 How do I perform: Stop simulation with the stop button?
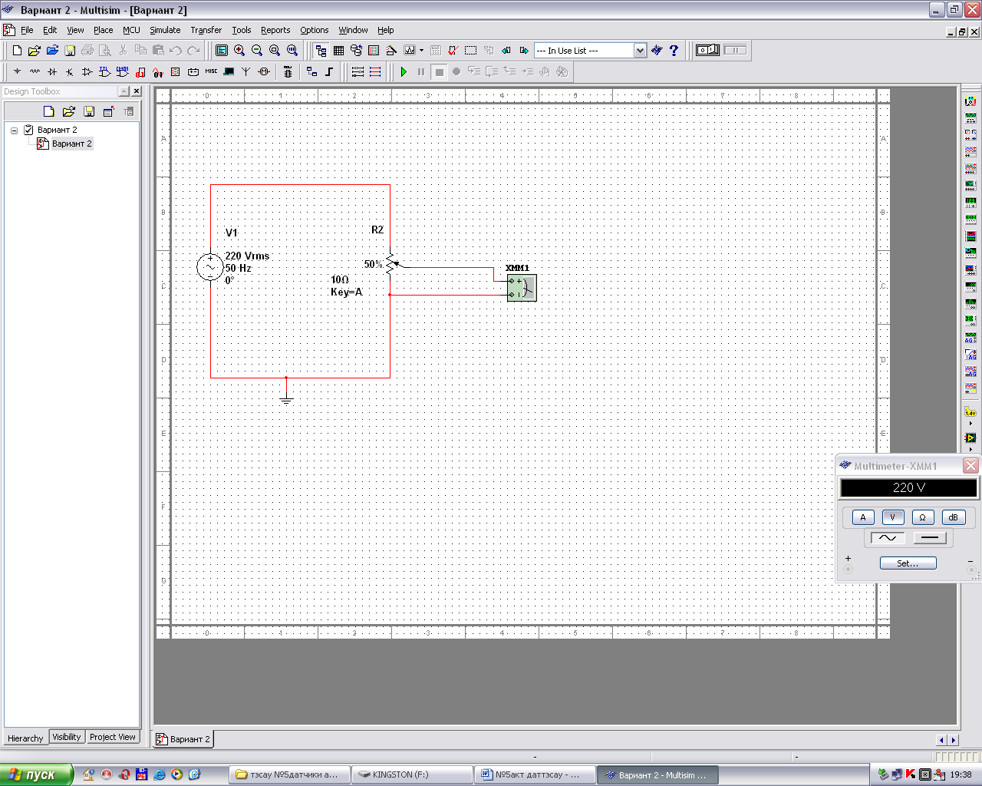[439, 72]
